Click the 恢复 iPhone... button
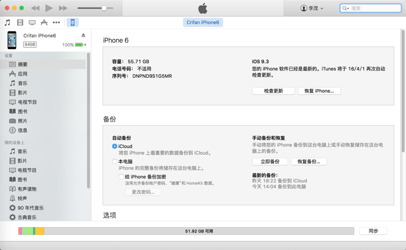 pyautogui.click(x=319, y=91)
